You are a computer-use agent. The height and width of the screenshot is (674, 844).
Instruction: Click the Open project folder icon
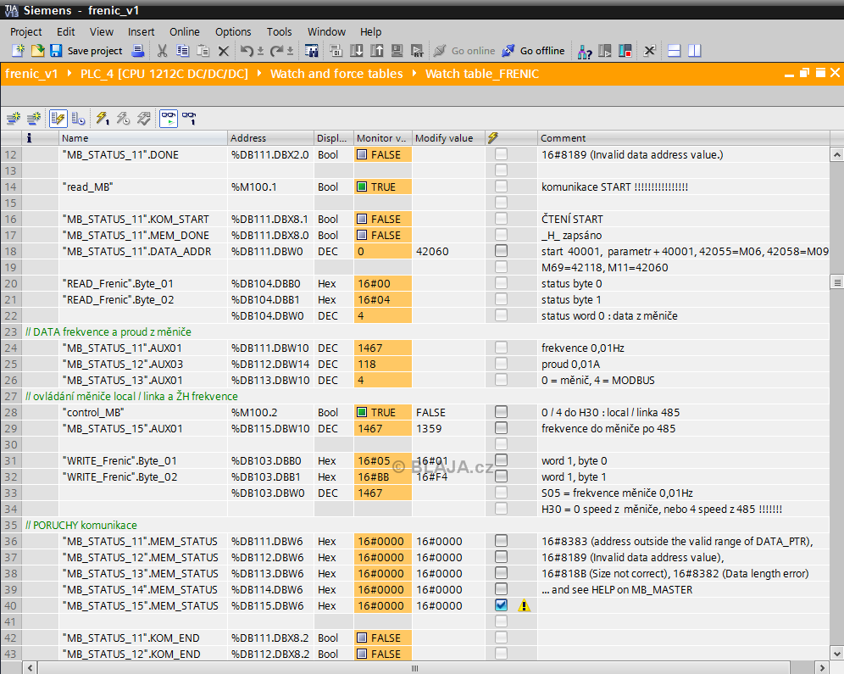point(37,51)
